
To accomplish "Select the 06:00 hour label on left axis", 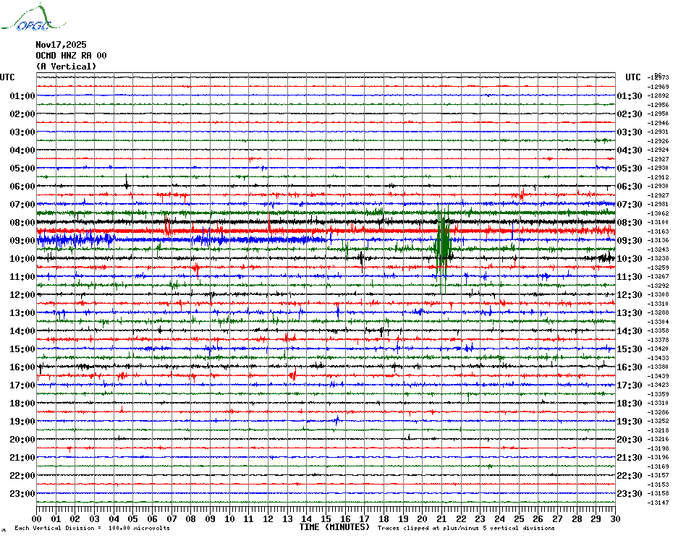I will (x=22, y=187).
